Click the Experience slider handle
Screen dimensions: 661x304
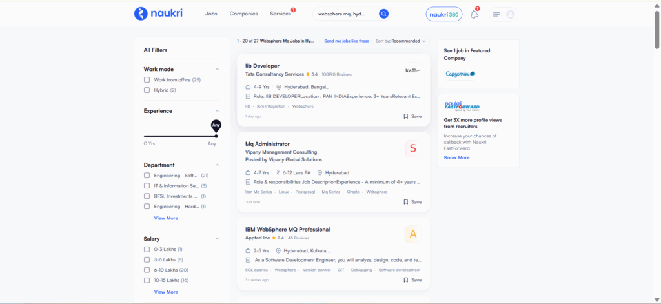[x=216, y=136]
